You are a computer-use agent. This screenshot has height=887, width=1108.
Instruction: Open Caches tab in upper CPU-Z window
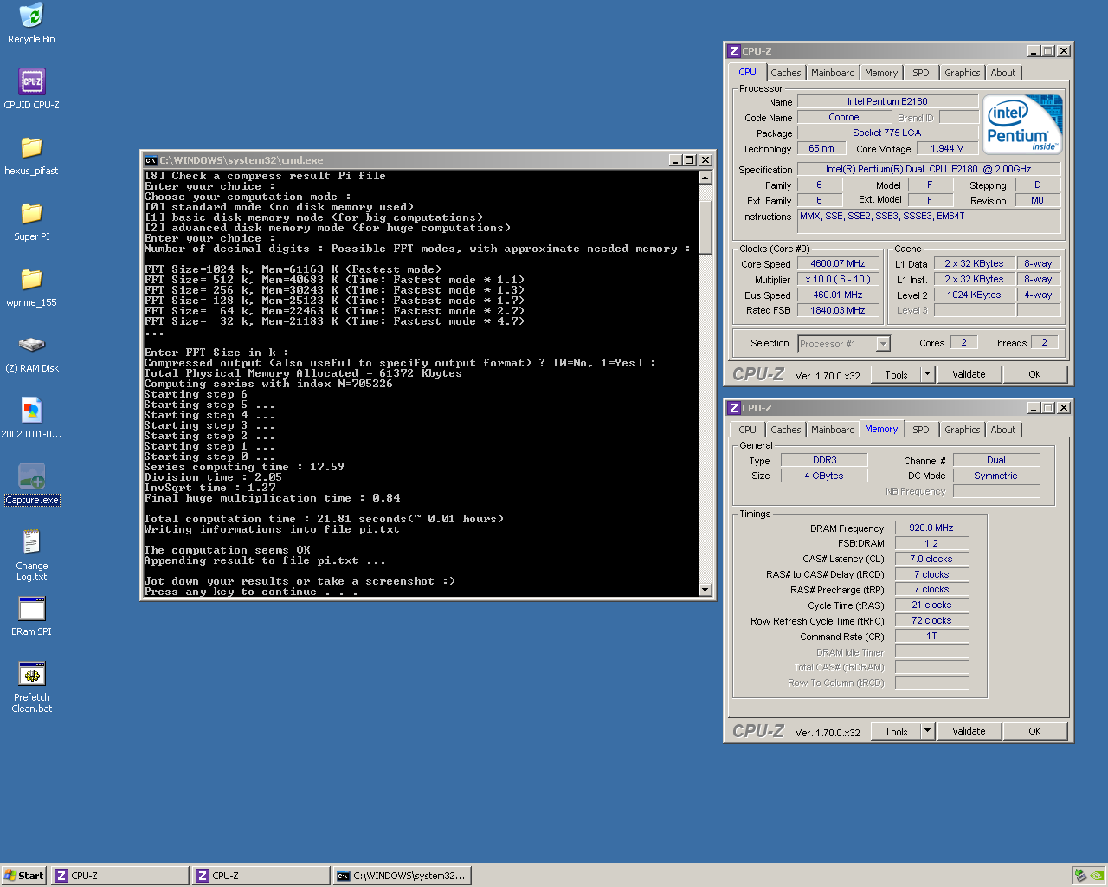786,73
